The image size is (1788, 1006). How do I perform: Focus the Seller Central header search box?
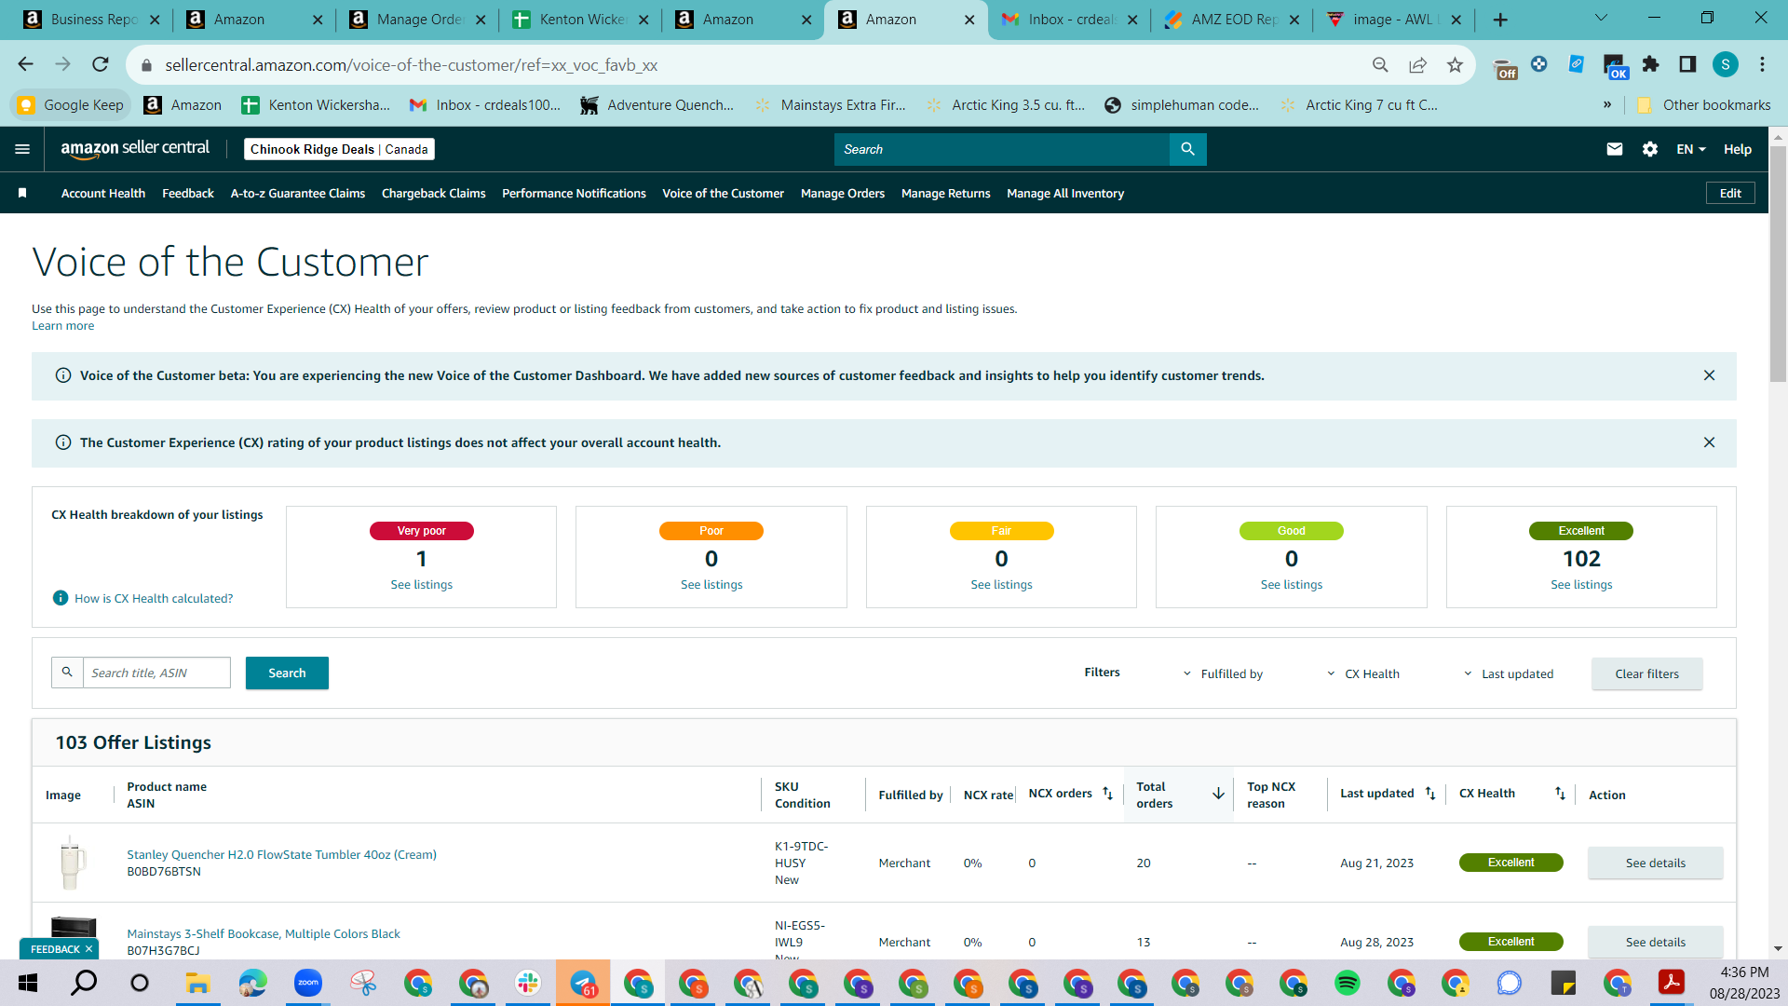pyautogui.click(x=1001, y=149)
